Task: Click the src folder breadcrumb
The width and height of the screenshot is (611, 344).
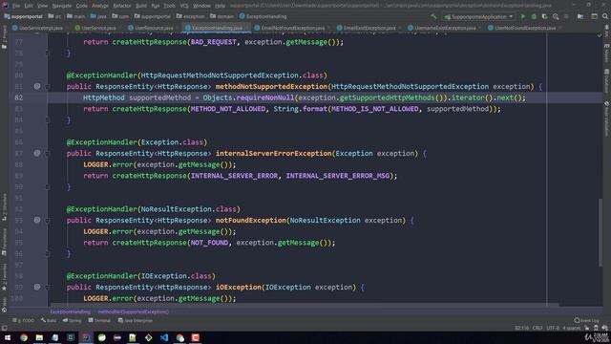Action: [54, 16]
